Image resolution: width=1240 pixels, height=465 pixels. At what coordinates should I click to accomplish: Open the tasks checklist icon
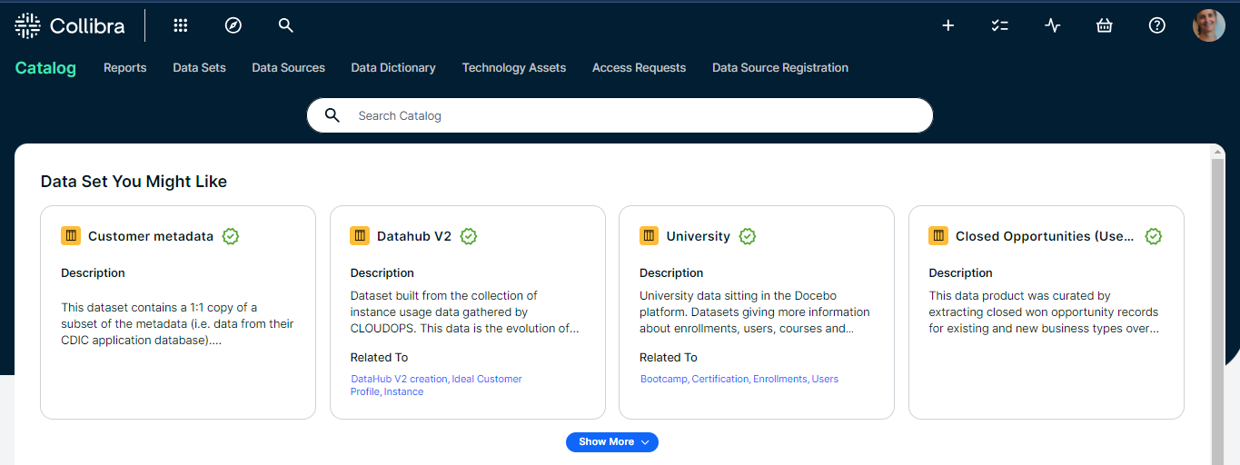[x=1000, y=25]
